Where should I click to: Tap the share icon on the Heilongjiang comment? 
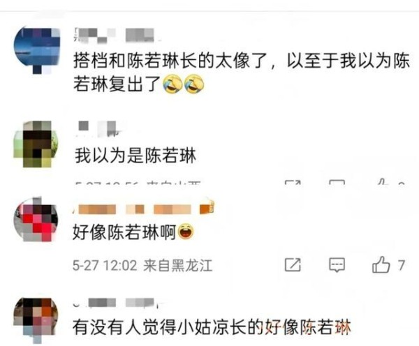[x=293, y=265]
